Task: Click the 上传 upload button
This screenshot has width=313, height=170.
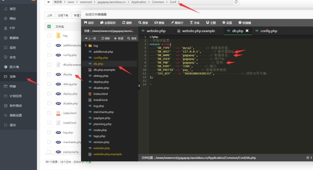Action: (50, 15)
